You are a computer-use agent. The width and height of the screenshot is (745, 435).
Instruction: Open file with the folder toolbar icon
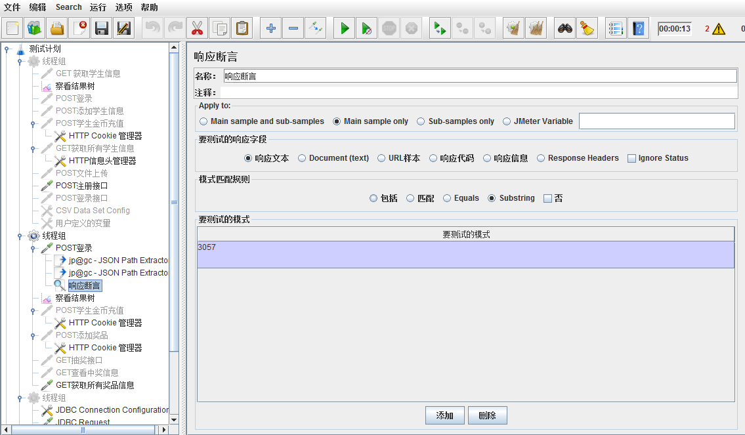pos(57,28)
